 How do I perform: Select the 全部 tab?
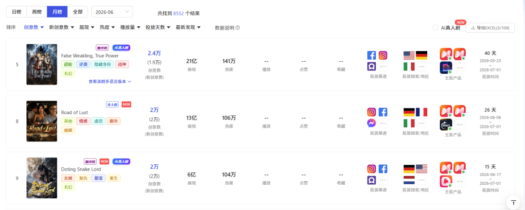(78, 12)
